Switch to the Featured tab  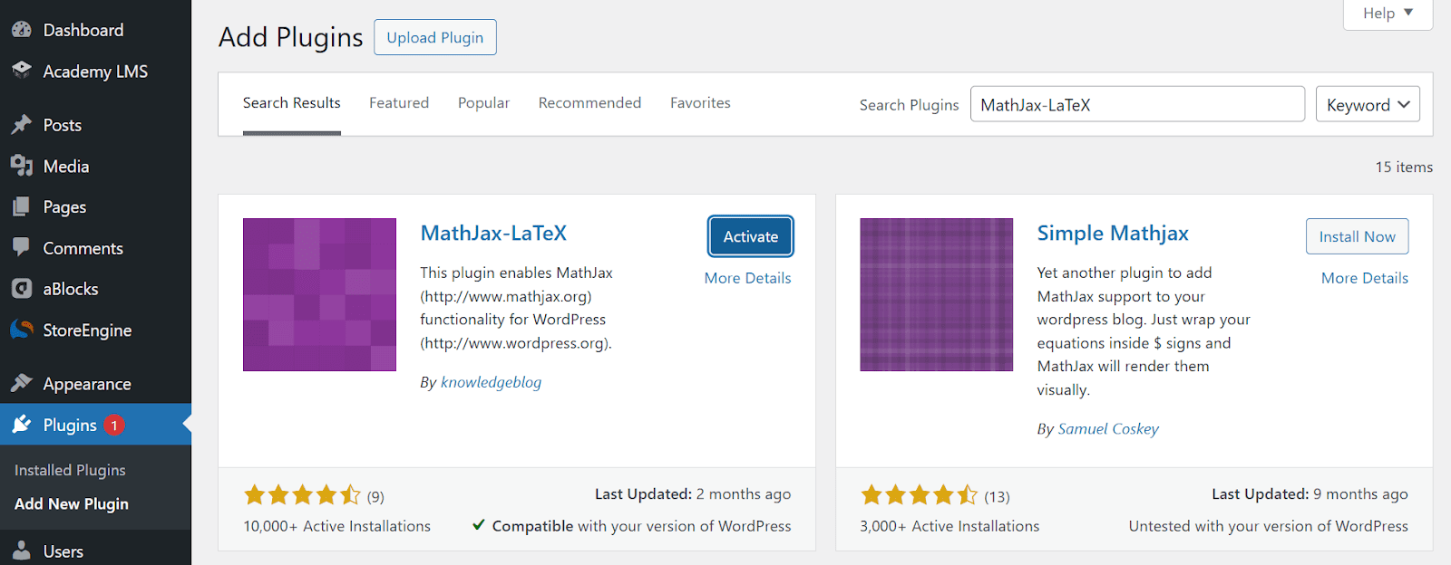click(399, 103)
